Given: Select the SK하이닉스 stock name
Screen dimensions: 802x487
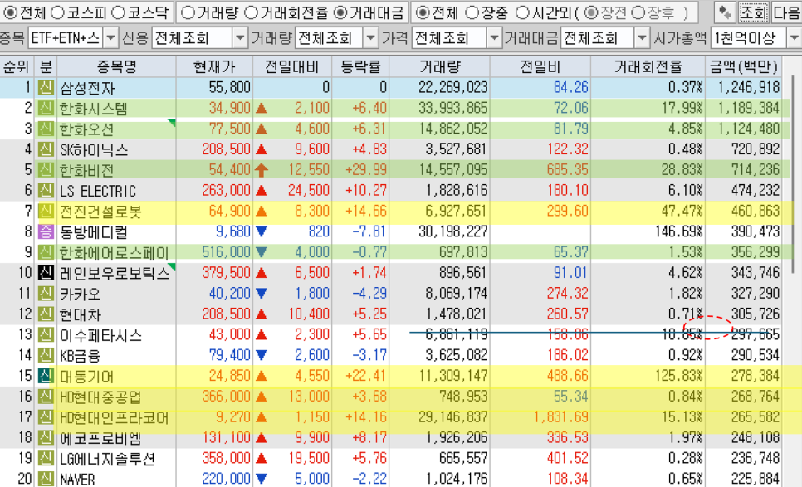Looking at the screenshot, I should (94, 149).
